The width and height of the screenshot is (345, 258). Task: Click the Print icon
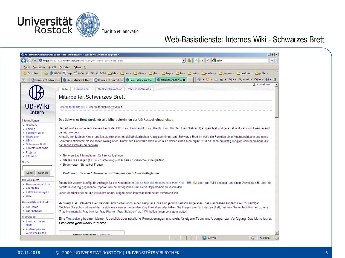221,79
